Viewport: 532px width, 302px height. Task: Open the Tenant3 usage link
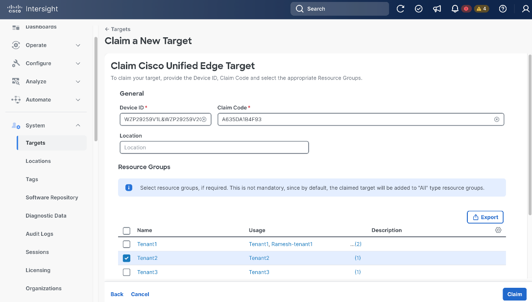coord(259,272)
